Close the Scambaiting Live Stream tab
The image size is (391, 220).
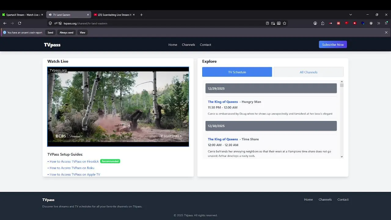134,15
